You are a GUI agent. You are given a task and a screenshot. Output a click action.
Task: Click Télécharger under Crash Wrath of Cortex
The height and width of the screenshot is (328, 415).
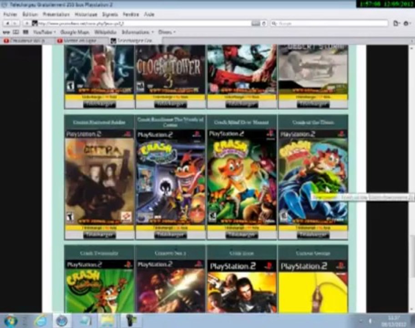[170, 235]
